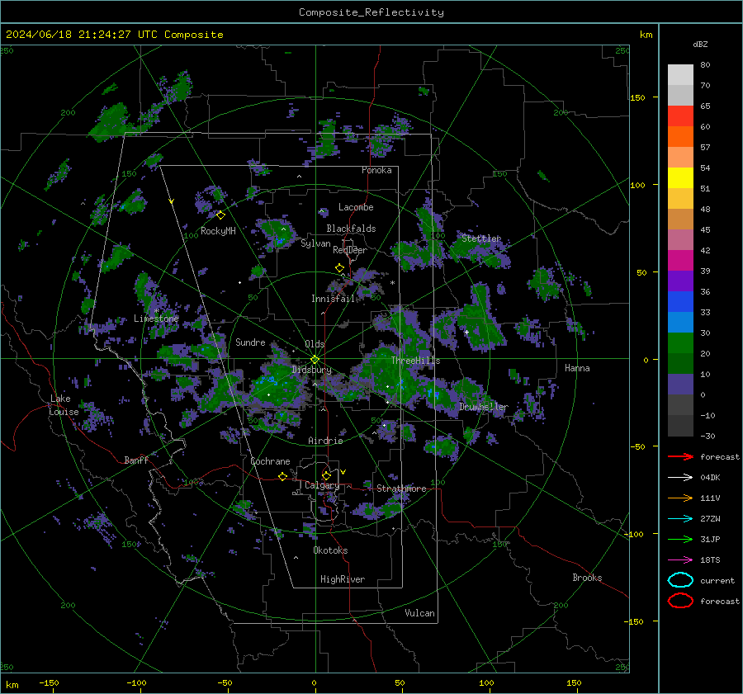
Task: Click the Calgary city label
Action: pyautogui.click(x=322, y=485)
